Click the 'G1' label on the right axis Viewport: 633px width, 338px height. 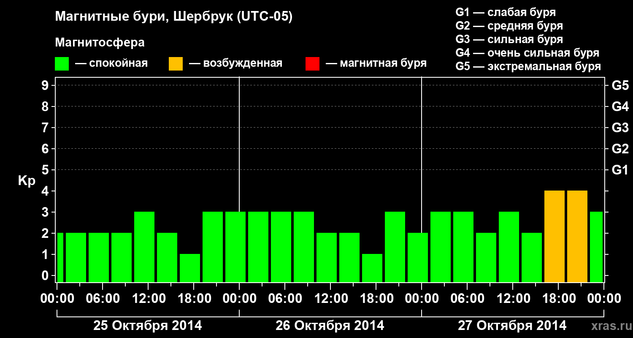click(x=620, y=170)
